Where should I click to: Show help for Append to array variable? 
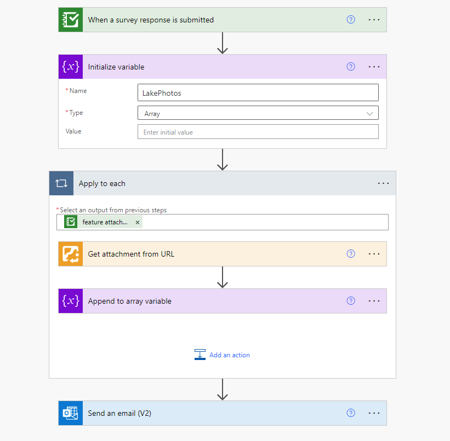tap(351, 301)
